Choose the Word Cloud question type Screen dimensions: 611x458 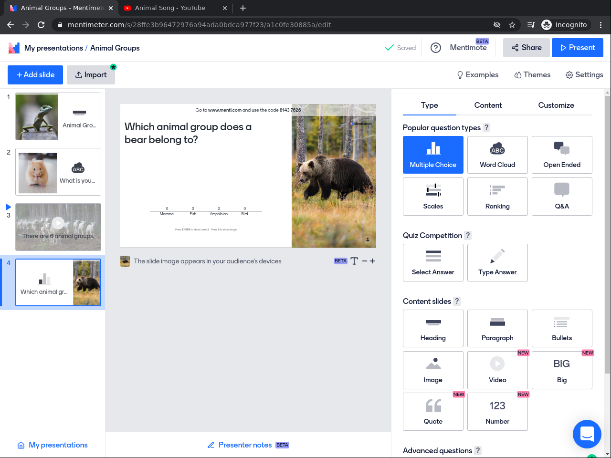pyautogui.click(x=497, y=155)
